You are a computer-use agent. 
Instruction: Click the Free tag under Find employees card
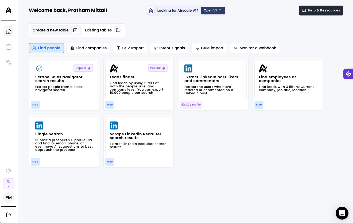259,105
